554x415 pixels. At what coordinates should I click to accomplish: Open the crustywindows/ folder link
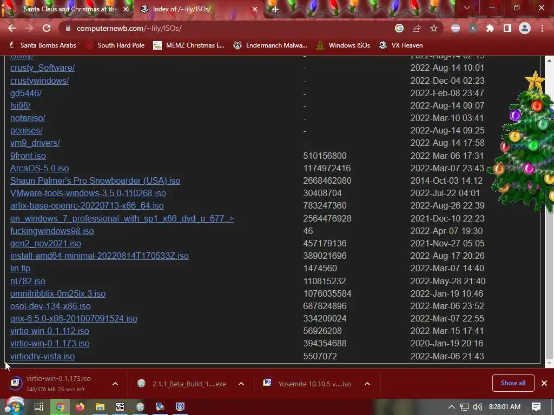[x=39, y=81]
